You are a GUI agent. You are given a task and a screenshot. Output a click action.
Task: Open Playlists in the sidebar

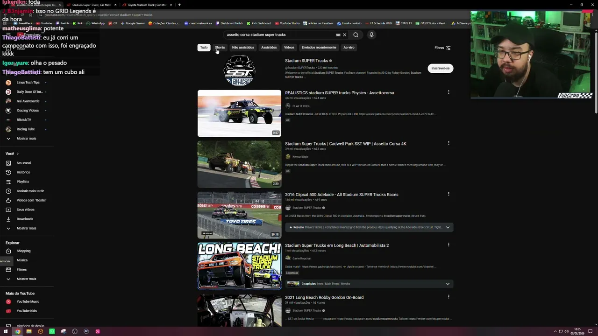23,182
